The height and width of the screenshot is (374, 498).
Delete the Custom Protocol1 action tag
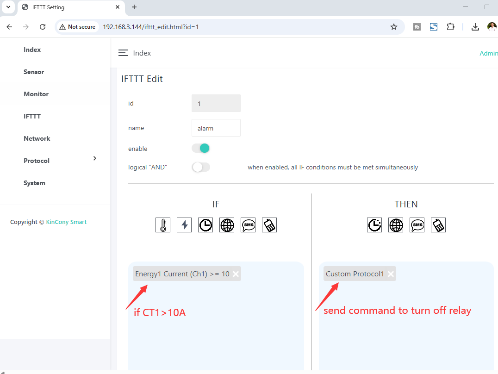click(391, 274)
